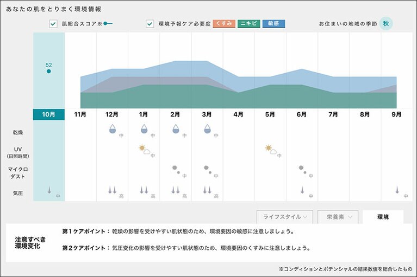This screenshot has height=277, width=417.
Task: Click the footnote about コンディションとポテンシャル
Action: (x=345, y=269)
